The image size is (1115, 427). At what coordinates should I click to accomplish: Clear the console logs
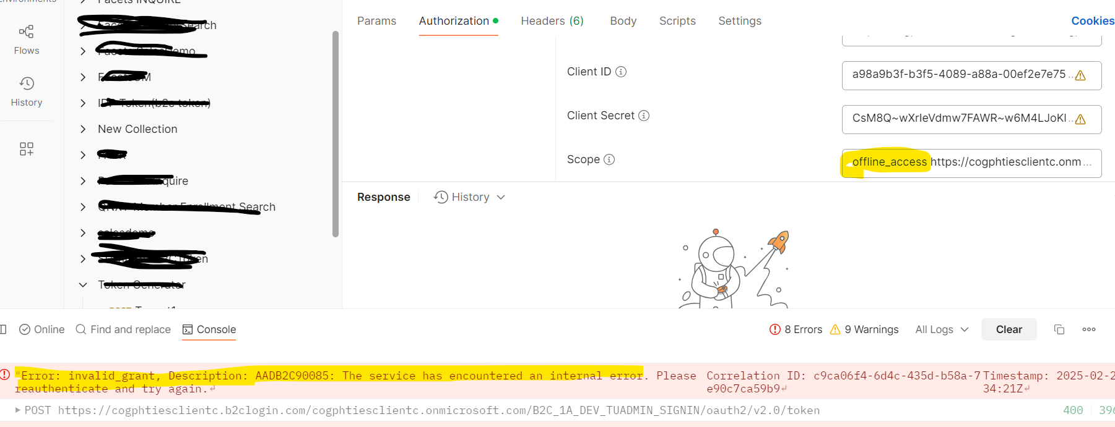pos(1009,329)
